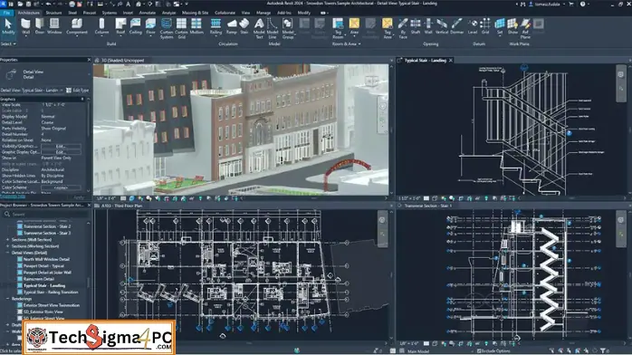
Task: Click the Model Text tool
Action: 259,29
